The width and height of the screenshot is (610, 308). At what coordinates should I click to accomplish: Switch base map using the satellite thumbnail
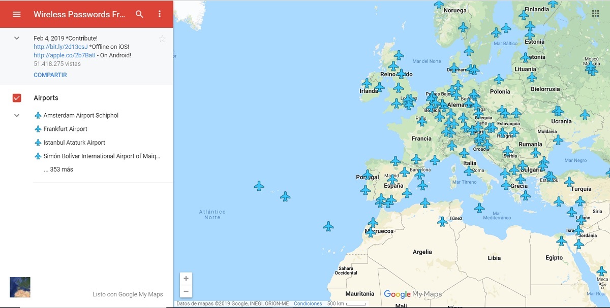[20, 287]
